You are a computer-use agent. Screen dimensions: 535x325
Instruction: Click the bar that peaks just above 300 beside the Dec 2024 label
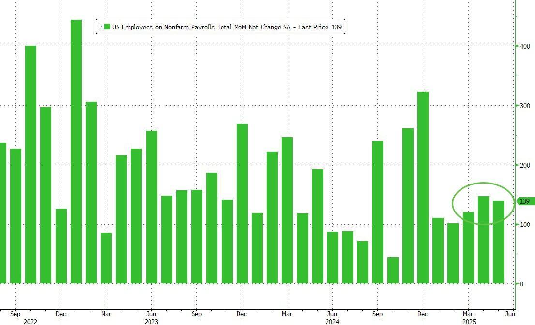coord(423,187)
